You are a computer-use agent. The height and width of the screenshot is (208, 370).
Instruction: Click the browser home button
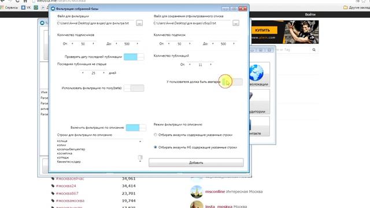pyautogui.click(x=25, y=1)
